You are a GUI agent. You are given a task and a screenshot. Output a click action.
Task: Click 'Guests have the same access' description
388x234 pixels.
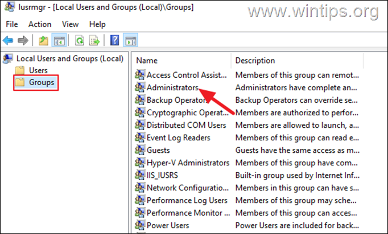click(x=298, y=151)
